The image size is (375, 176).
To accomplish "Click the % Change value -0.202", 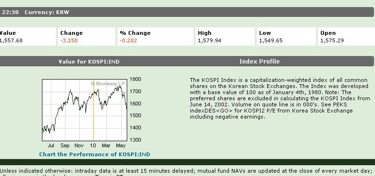I will [x=129, y=40].
